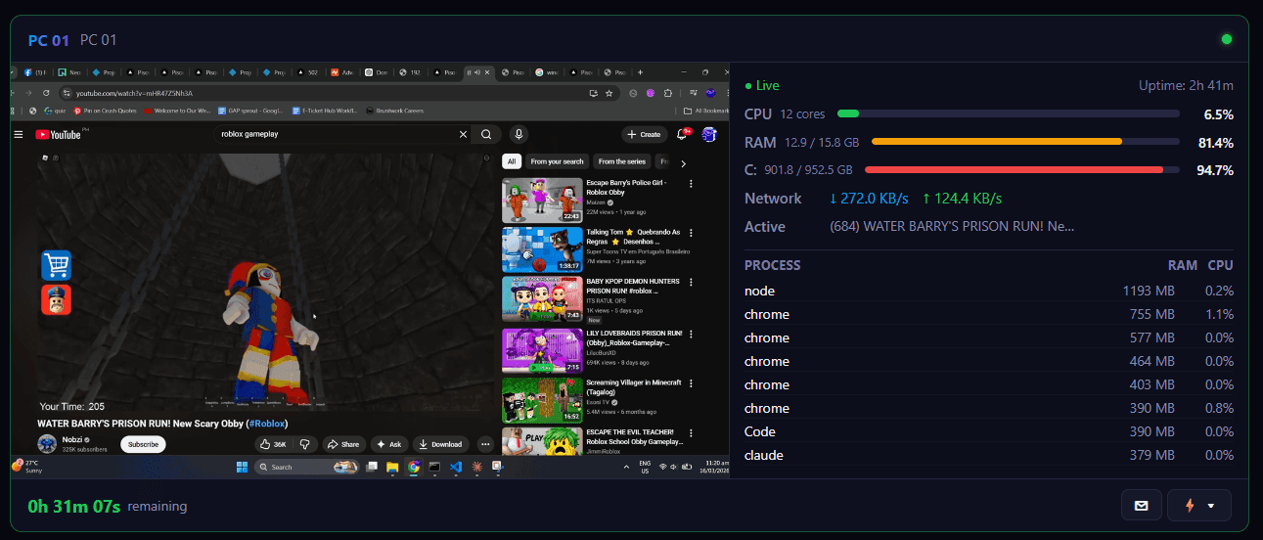
Task: Reload the page in Chrome
Action: click(x=46, y=93)
